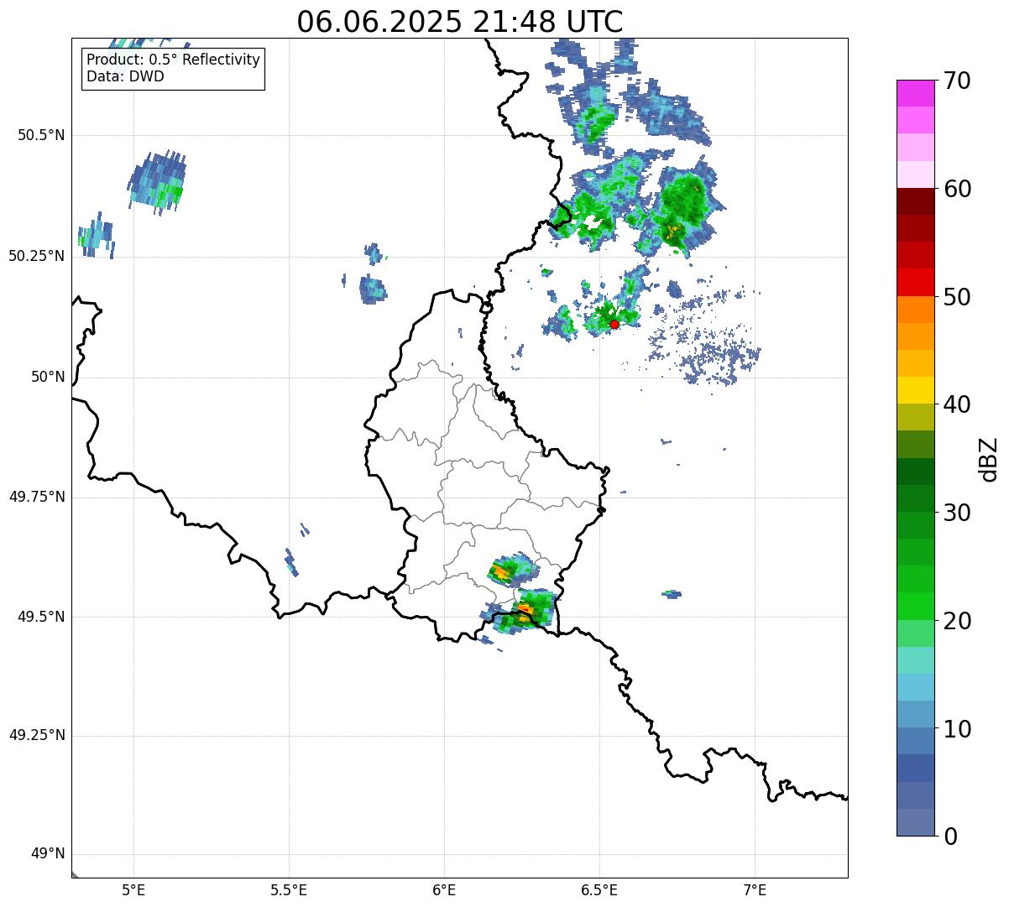Image resolution: width=1009 pixels, height=907 pixels.
Task: Click the latitude label "50°N"
Action: pos(48,377)
